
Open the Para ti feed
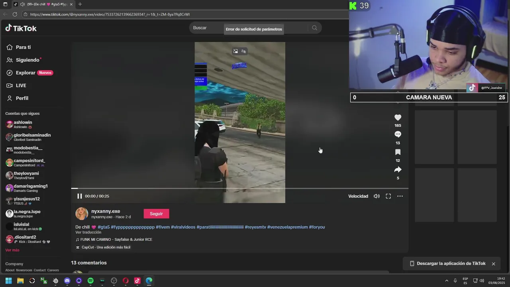[x=19, y=47]
